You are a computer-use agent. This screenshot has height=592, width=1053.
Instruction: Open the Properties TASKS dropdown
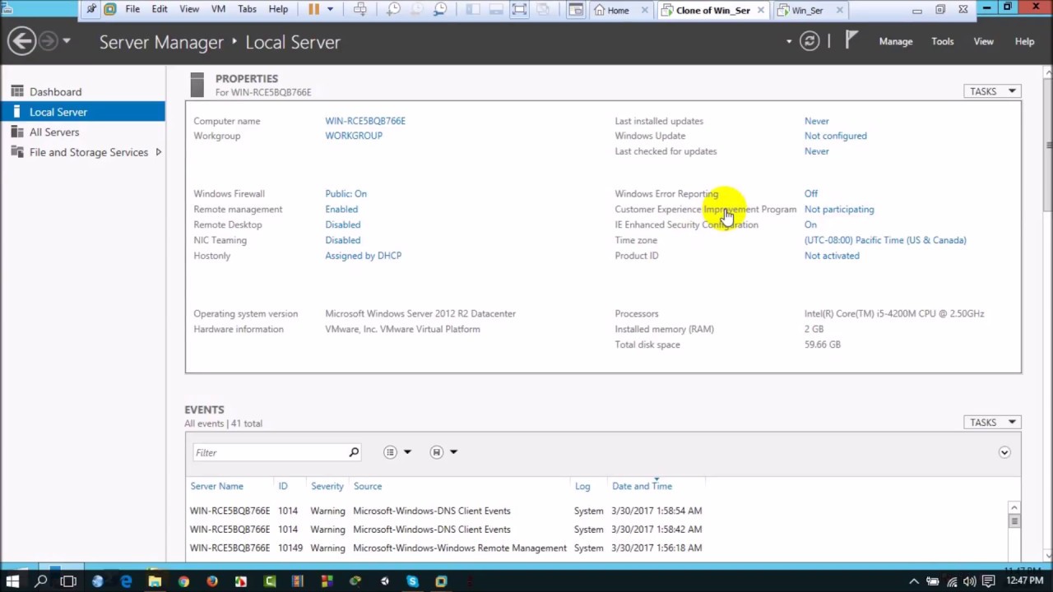pyautogui.click(x=992, y=91)
